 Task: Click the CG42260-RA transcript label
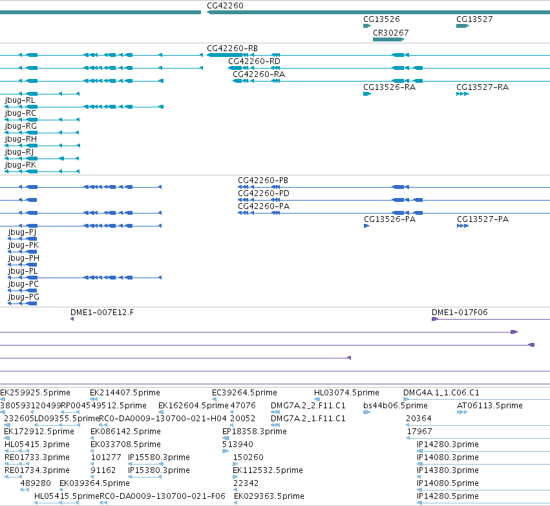(259, 74)
